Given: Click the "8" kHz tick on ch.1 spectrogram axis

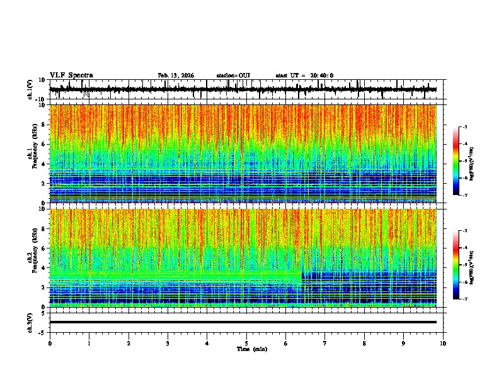Looking at the screenshot, I should 43,125.
